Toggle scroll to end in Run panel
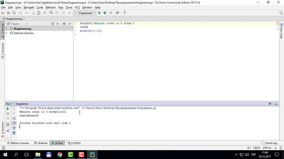Screen dimensions: 284x159 14,123
